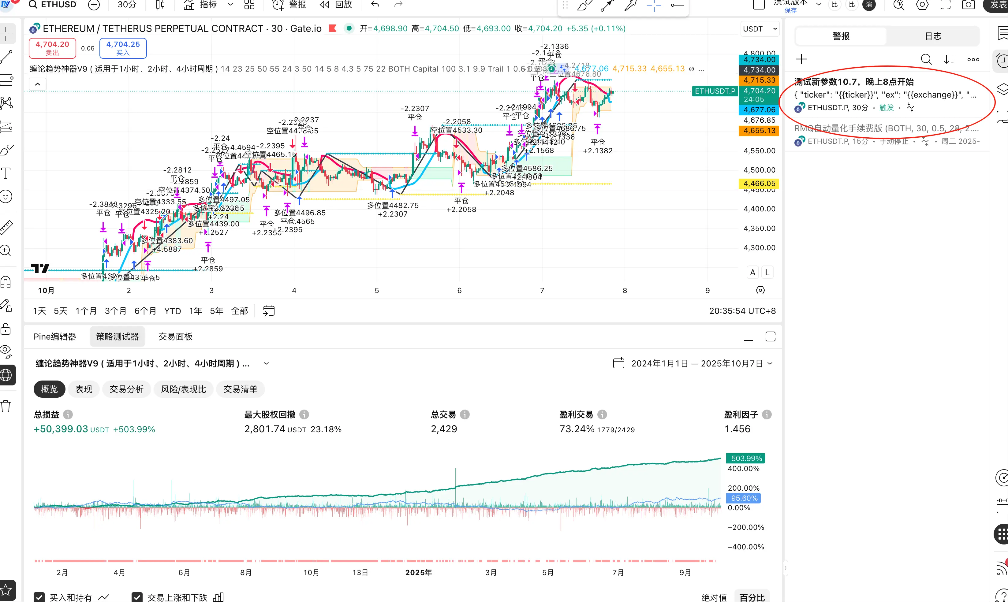The image size is (1008, 602).
Task: Open the USDT currency dropdown
Action: tap(759, 29)
